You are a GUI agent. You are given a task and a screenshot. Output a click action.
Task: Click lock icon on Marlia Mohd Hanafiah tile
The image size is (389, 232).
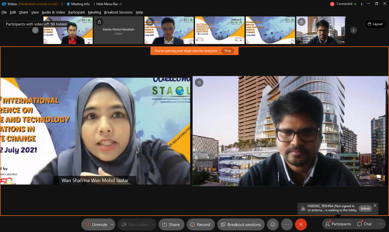tap(99, 22)
